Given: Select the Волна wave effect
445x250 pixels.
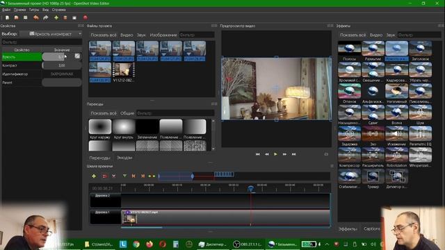Looking at the screenshot, I should [x=396, y=115].
